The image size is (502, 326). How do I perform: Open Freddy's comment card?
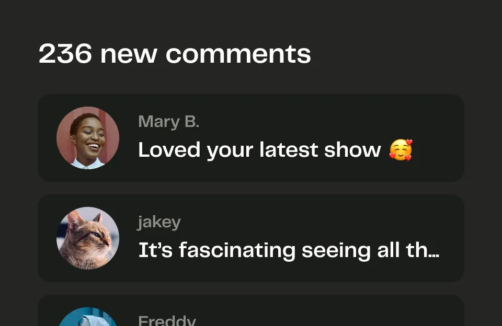coord(251,310)
